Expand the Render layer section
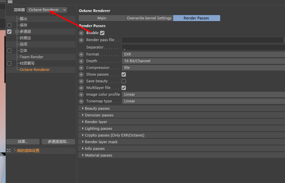The width and height of the screenshot is (285, 183). [182, 122]
